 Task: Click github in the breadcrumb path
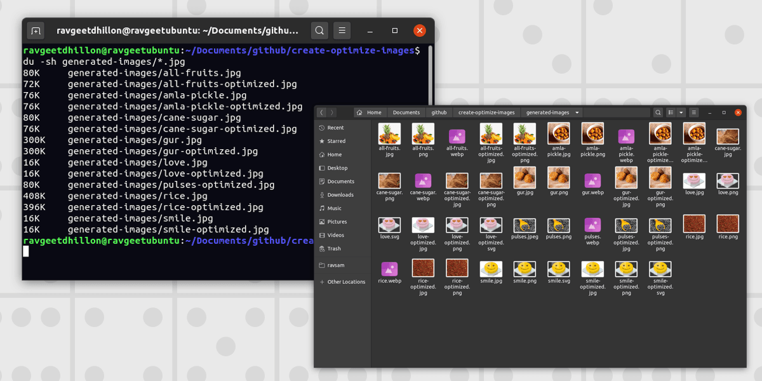tap(439, 112)
